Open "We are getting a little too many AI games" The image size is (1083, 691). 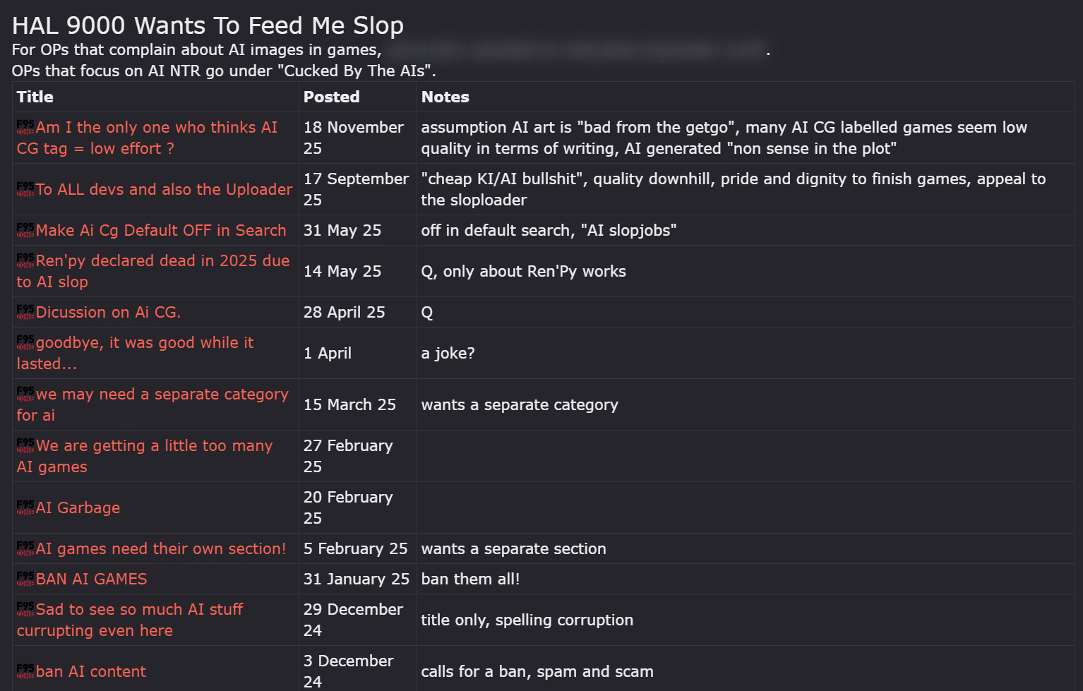coord(154,446)
